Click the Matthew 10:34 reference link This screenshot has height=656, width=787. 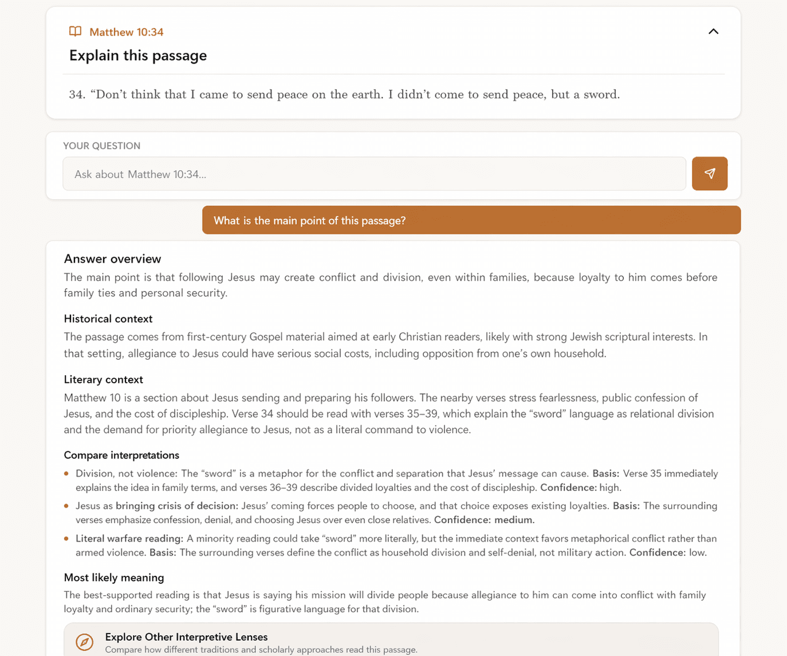(127, 32)
